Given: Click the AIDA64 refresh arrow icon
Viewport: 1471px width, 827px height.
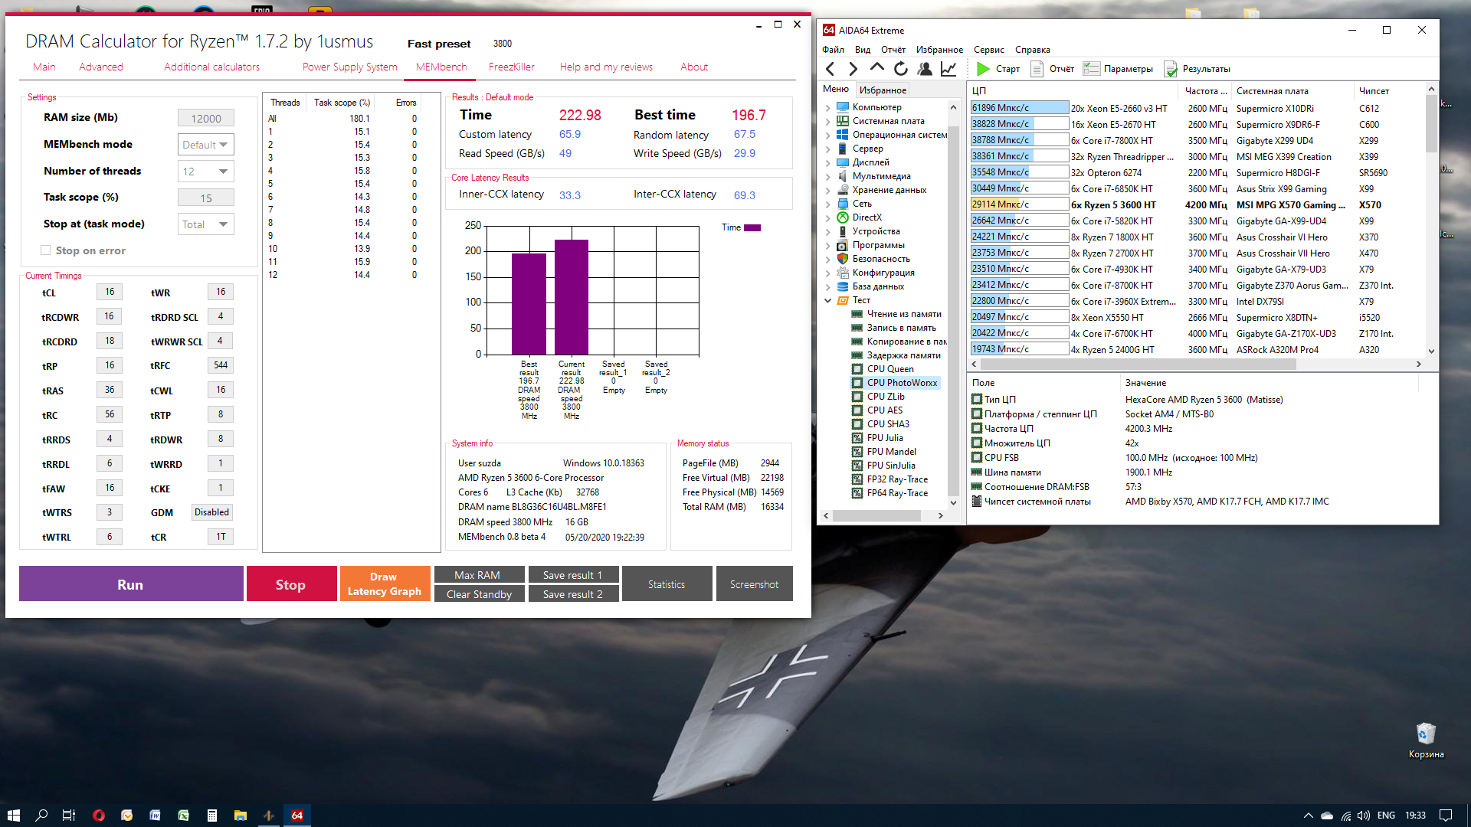Looking at the screenshot, I should [901, 69].
